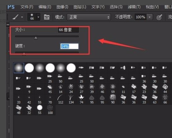Select the brush preset labeled 46
The width and height of the screenshot is (172, 138).
coord(102,89)
